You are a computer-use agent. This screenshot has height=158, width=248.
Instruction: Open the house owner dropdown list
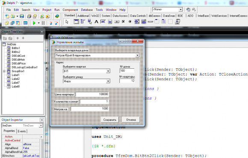[137, 56]
